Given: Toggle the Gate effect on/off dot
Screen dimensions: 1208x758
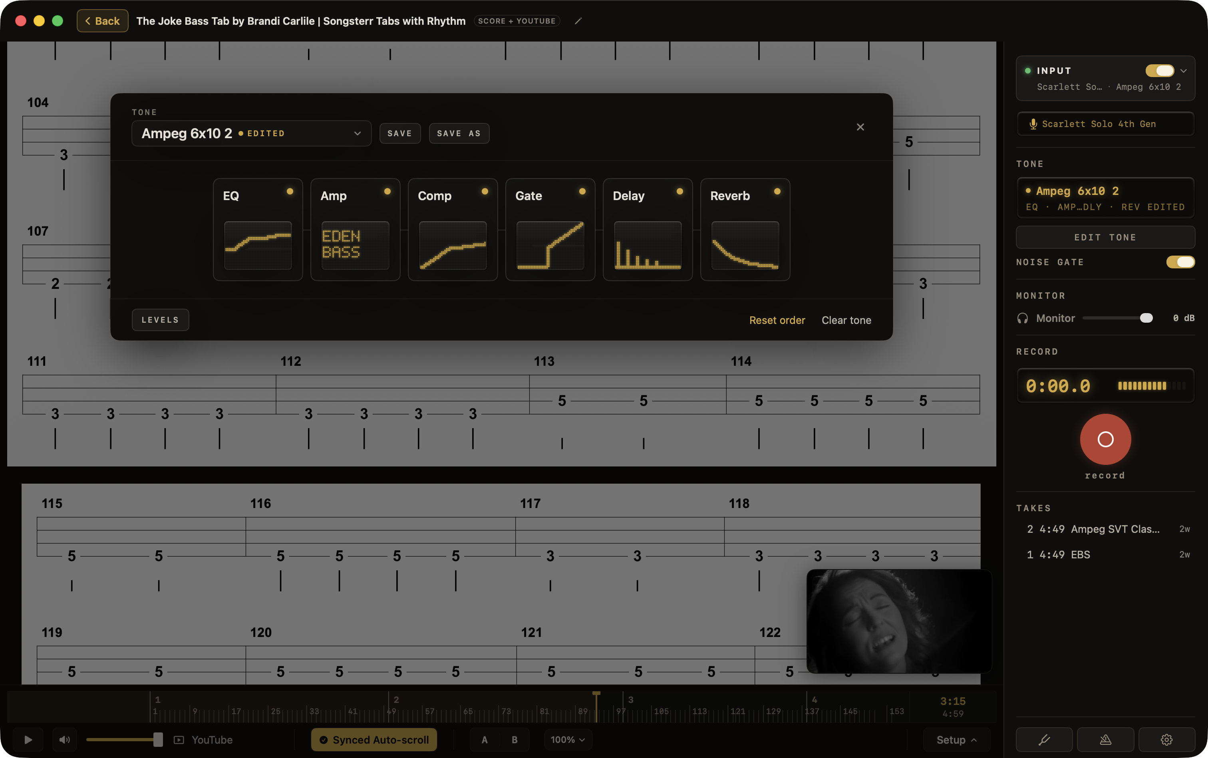Looking at the screenshot, I should [x=582, y=191].
